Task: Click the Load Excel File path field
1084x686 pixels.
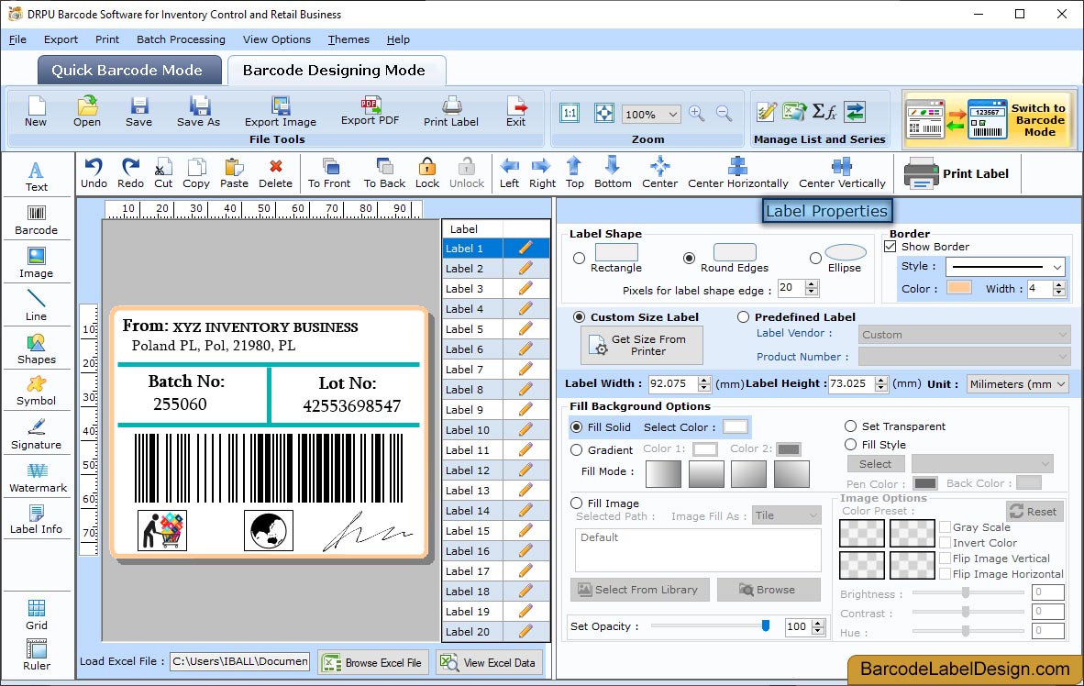Action: (x=240, y=661)
